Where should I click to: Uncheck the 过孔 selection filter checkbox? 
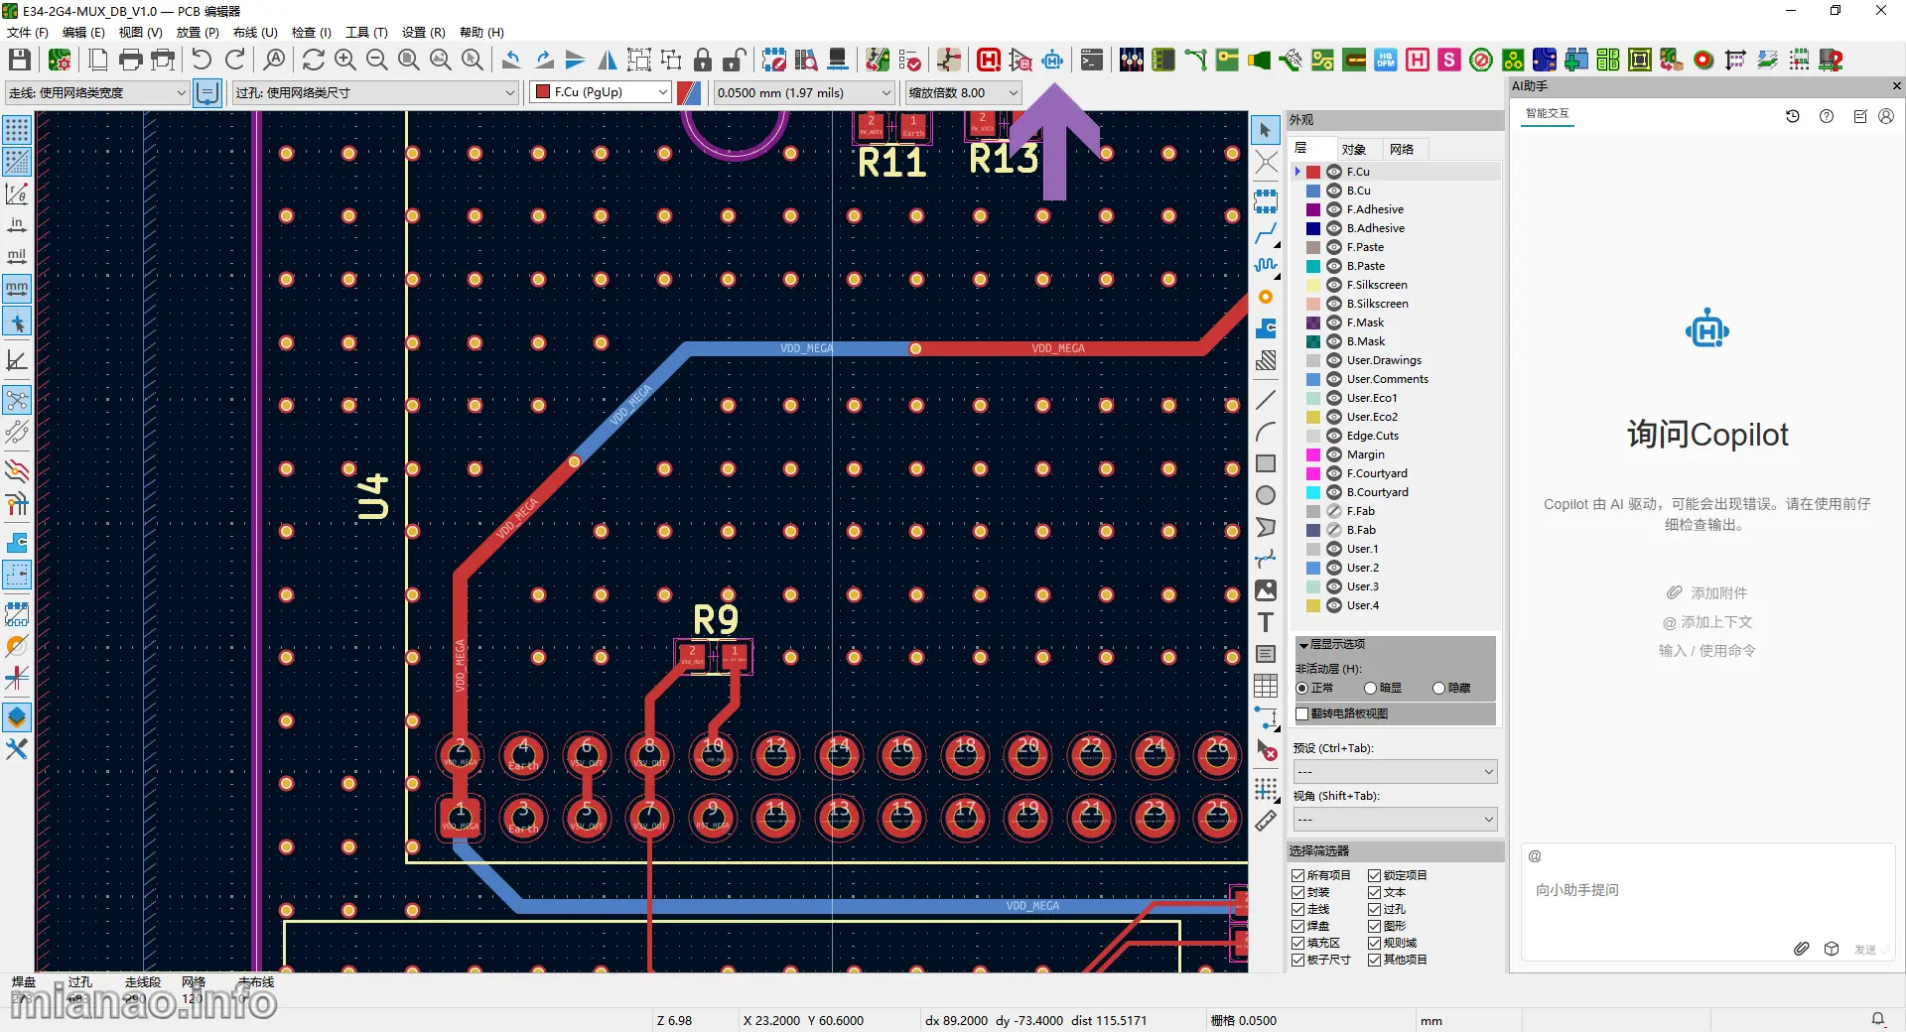[x=1375, y=910]
